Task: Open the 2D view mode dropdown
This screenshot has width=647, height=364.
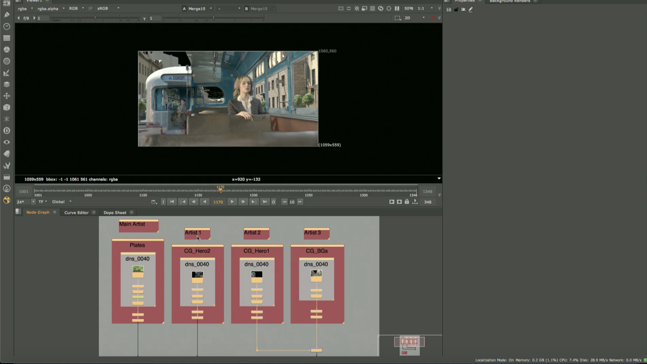Action: click(x=414, y=18)
